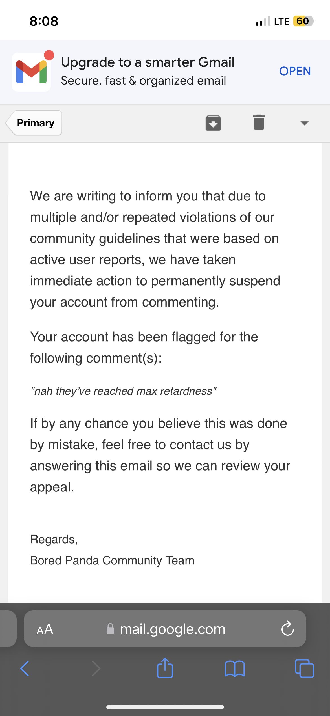Expand the more actions dropdown arrow
The image size is (330, 716).
[304, 123]
